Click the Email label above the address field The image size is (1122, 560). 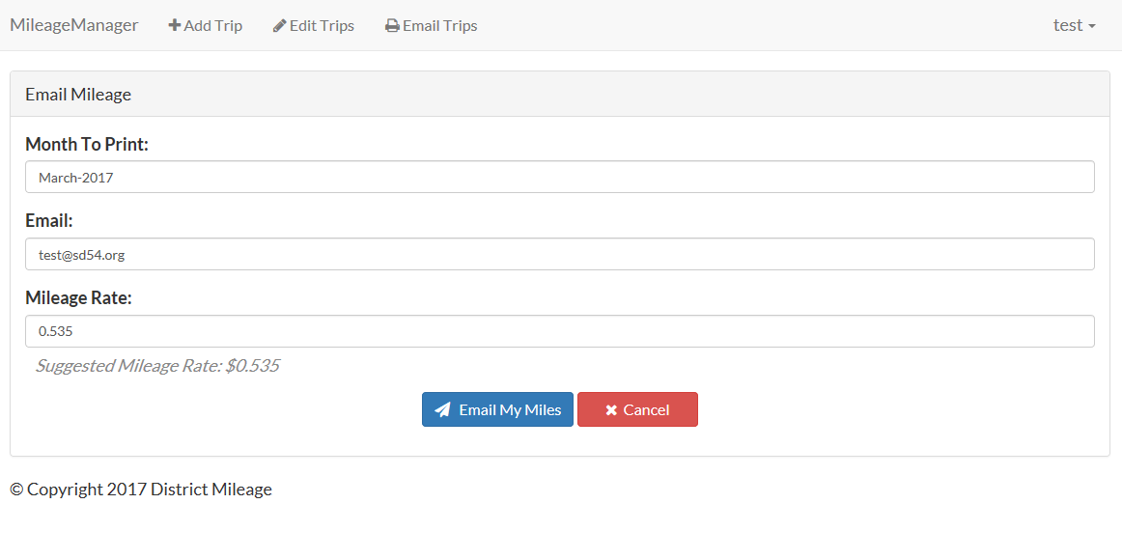coord(49,221)
